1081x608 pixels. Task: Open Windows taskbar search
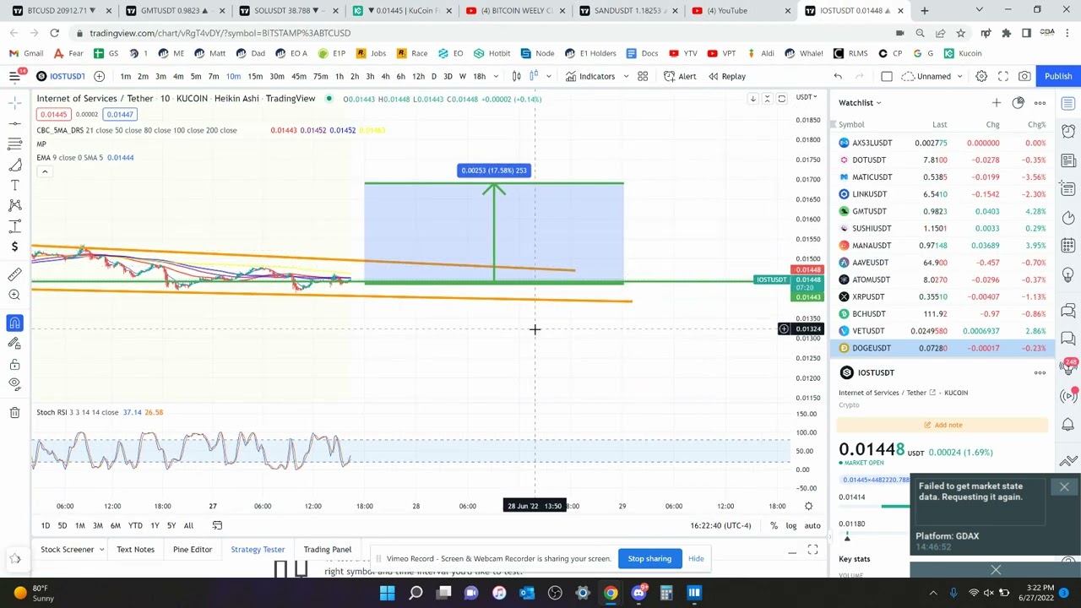pyautogui.click(x=416, y=593)
